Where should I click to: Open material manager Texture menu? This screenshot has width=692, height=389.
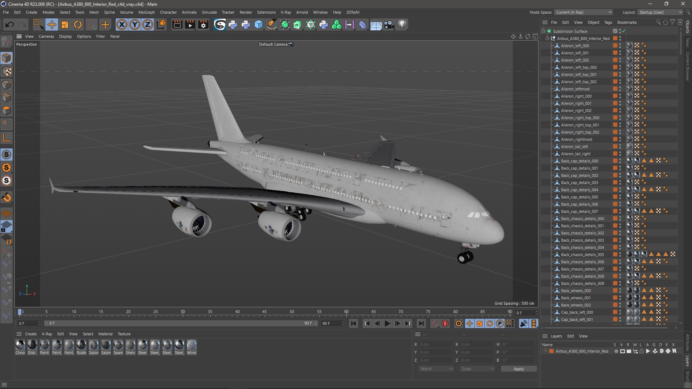click(124, 334)
